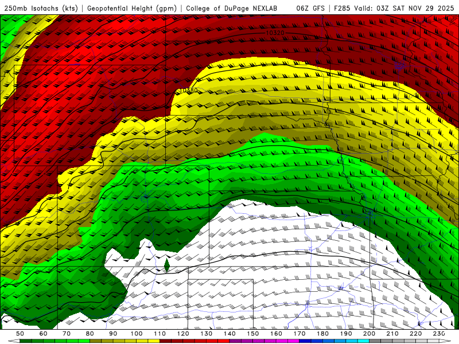Click 'College of DuPage NEXLAB' in the header
This screenshot has height=344, width=459.
click(x=232, y=9)
